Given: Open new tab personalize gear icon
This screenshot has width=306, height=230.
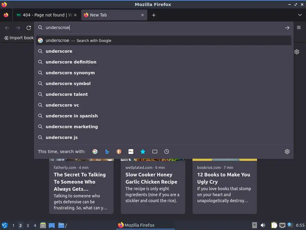Looking at the screenshot, I should point(297,52).
